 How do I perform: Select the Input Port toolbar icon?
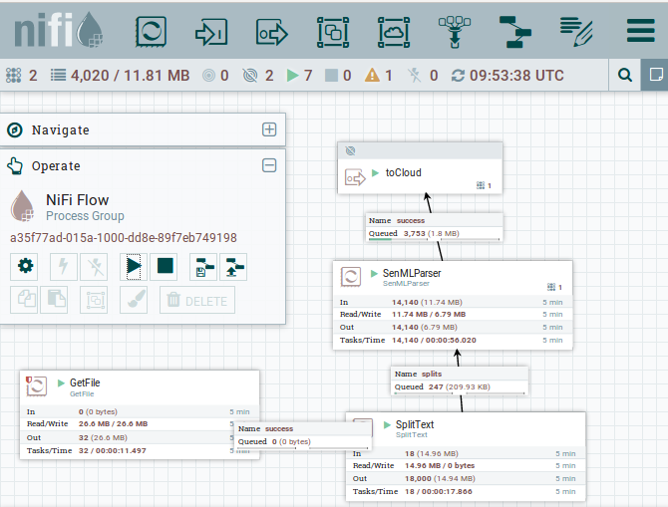(211, 32)
